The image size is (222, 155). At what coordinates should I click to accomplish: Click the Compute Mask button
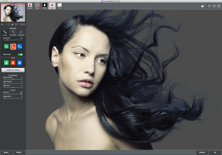[x=13, y=70]
